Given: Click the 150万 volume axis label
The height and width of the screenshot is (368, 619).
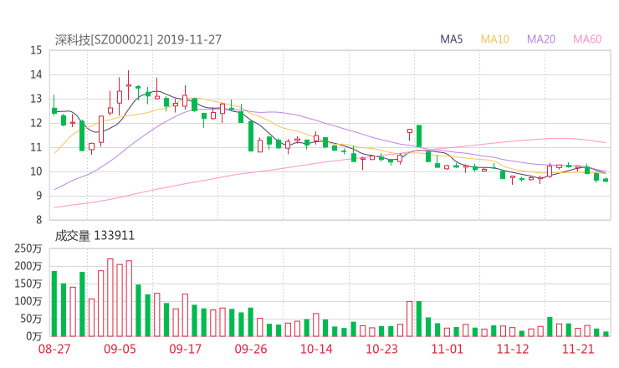Looking at the screenshot, I should point(28,284).
